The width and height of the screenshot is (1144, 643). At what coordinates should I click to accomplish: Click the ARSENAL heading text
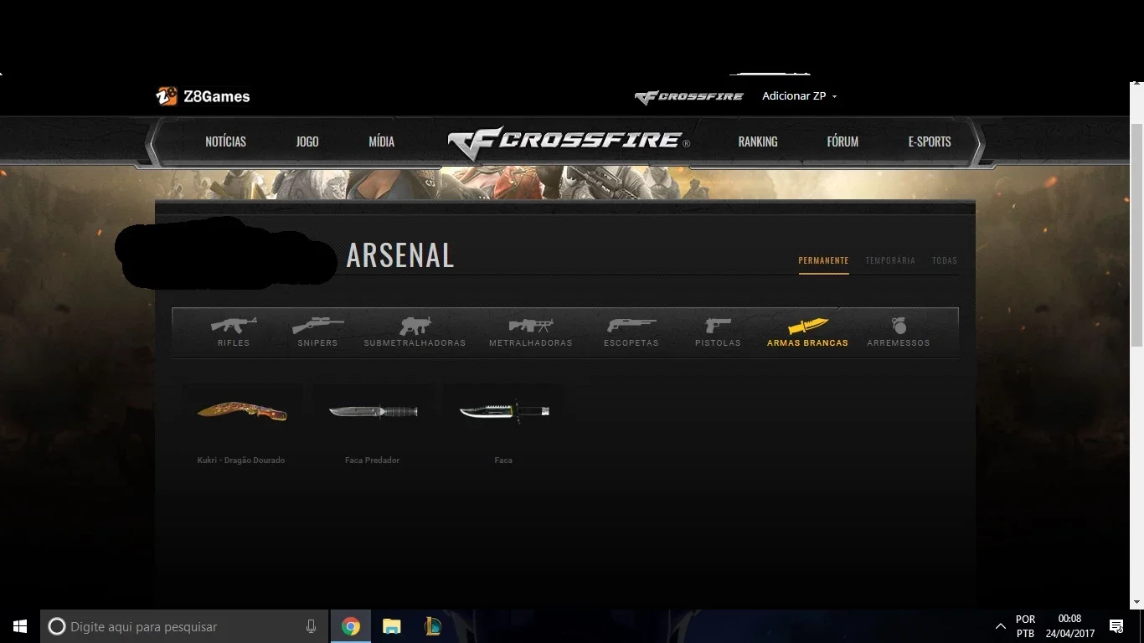pos(400,255)
